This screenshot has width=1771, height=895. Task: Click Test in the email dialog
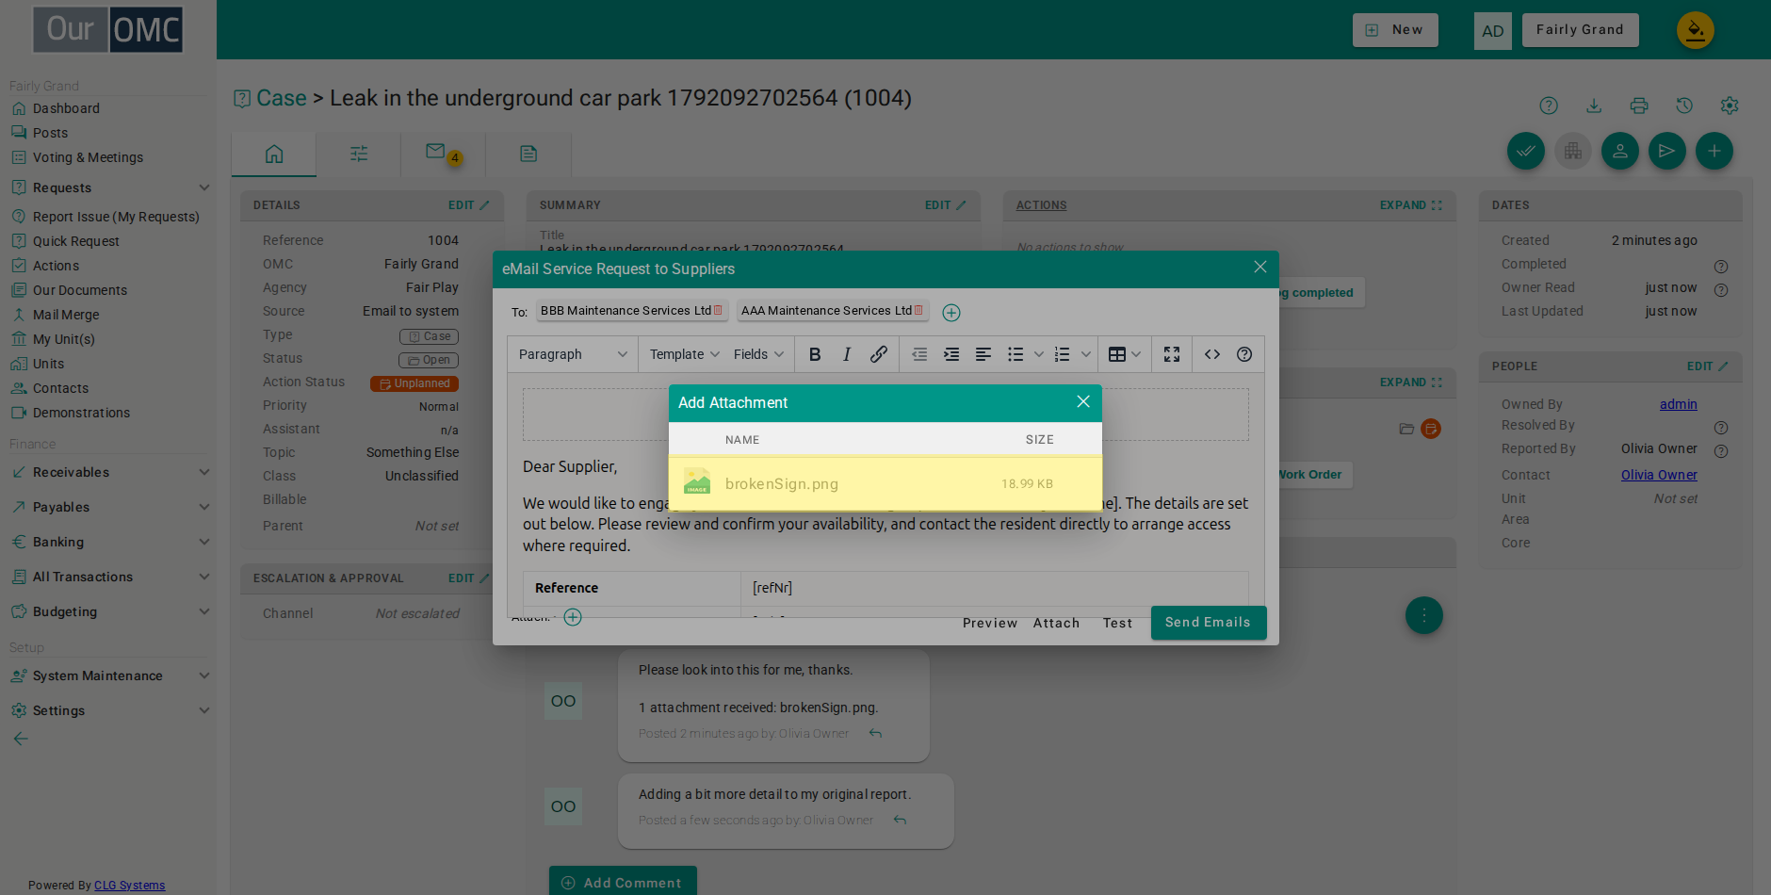point(1117,623)
